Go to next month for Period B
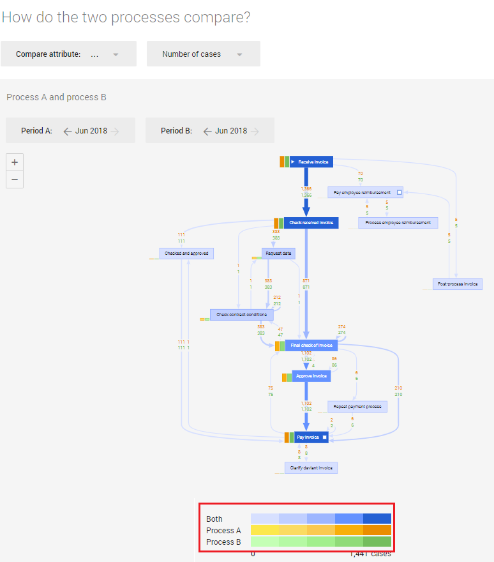 tap(255, 131)
